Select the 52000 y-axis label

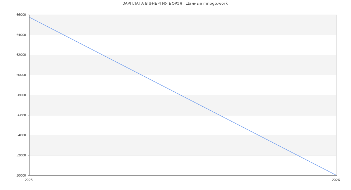coord(21,156)
